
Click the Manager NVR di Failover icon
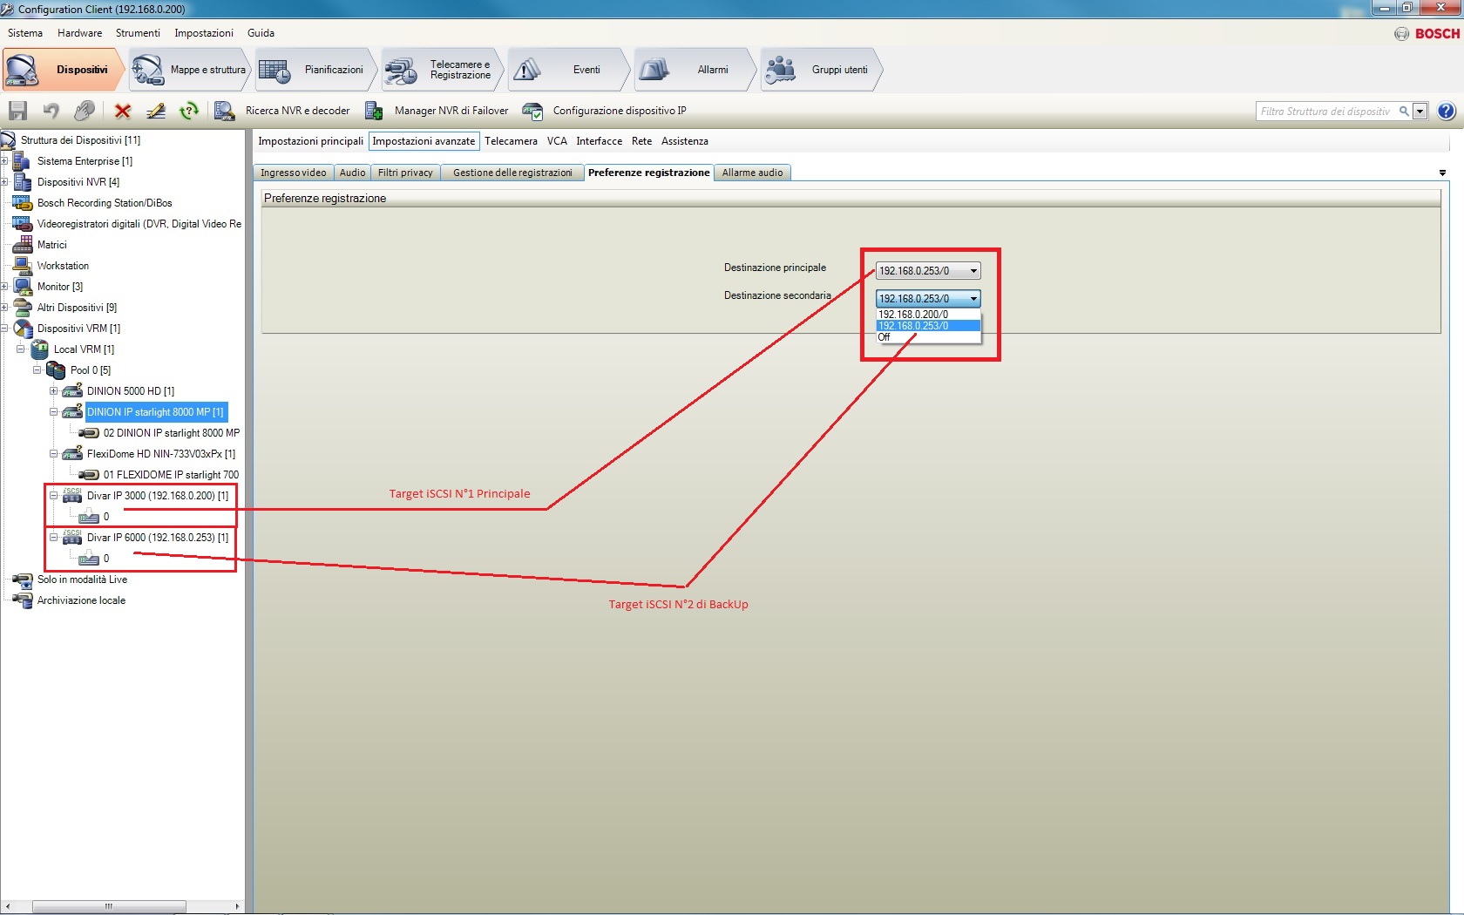point(374,111)
